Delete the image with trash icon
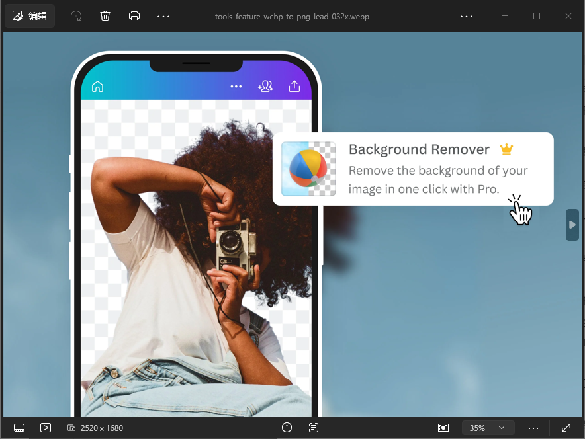Screen dimensions: 585x439 click(105, 16)
